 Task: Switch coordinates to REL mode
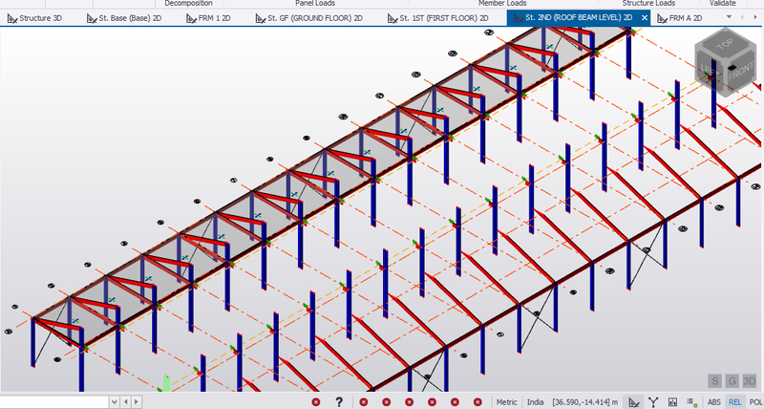(734, 402)
